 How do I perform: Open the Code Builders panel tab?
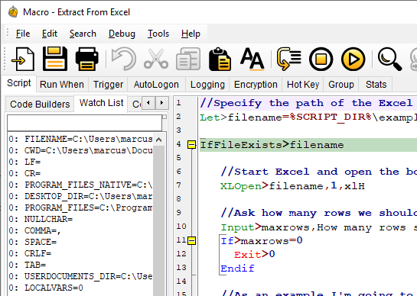[40, 105]
